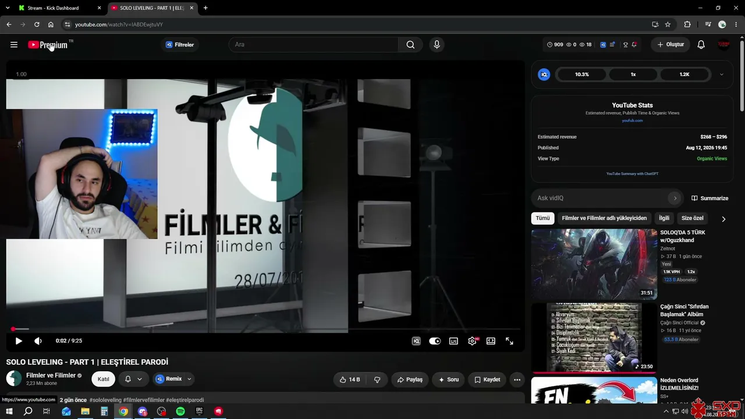This screenshot has height=419, width=745.
Task: Open SOLOQ'DA 5 TÜRK video thumbnail
Action: pyautogui.click(x=594, y=264)
